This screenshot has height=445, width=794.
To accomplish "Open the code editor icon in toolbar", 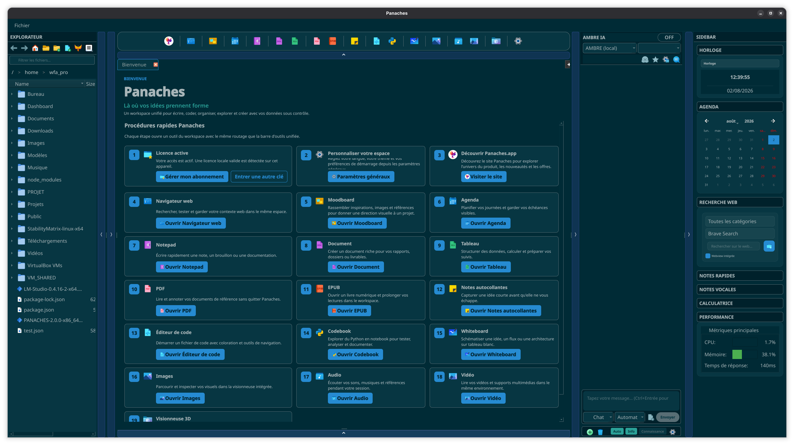I will click(376, 41).
